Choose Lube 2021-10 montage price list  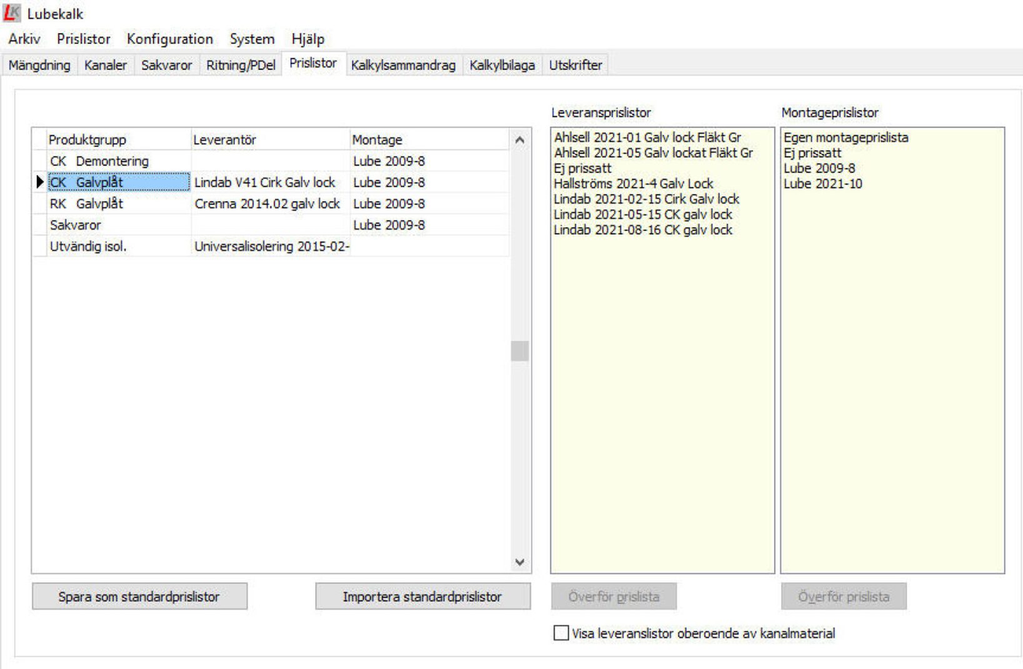[823, 184]
